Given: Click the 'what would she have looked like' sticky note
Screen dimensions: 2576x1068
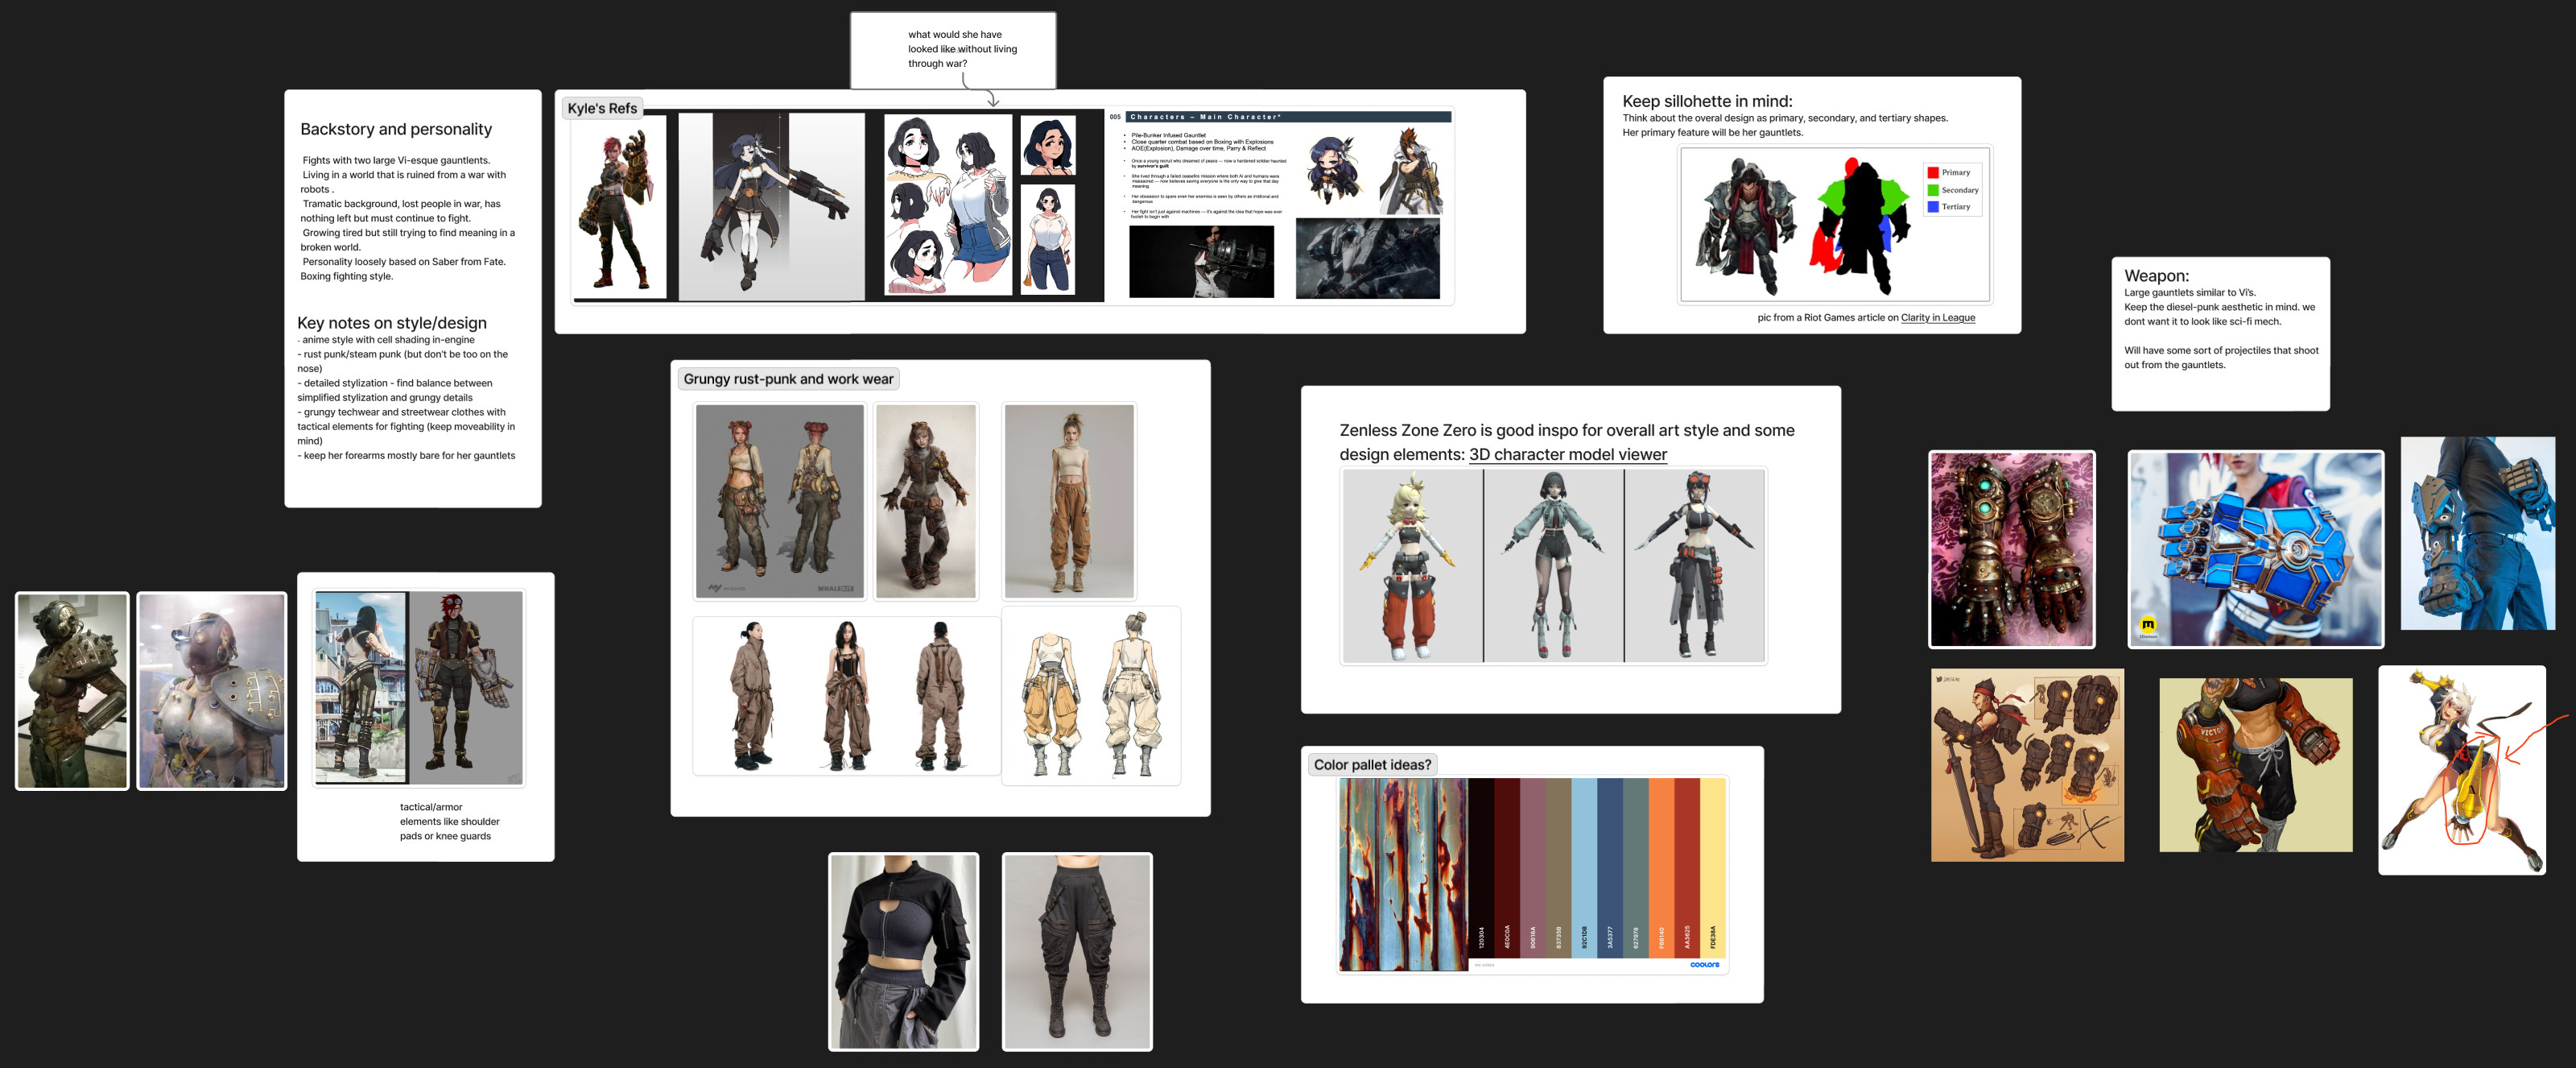Looking at the screenshot, I should [952, 48].
